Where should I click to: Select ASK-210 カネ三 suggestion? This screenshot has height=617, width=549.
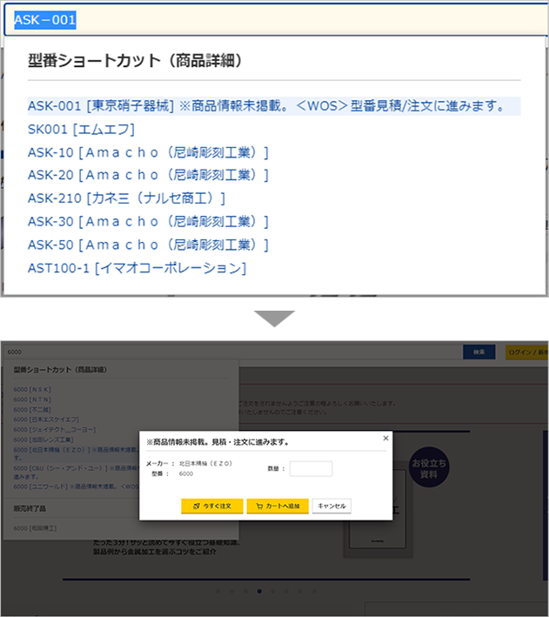(x=126, y=198)
